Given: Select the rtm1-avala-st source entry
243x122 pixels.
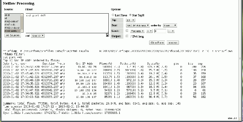Looking at the screenshot, I should coord(12,28).
